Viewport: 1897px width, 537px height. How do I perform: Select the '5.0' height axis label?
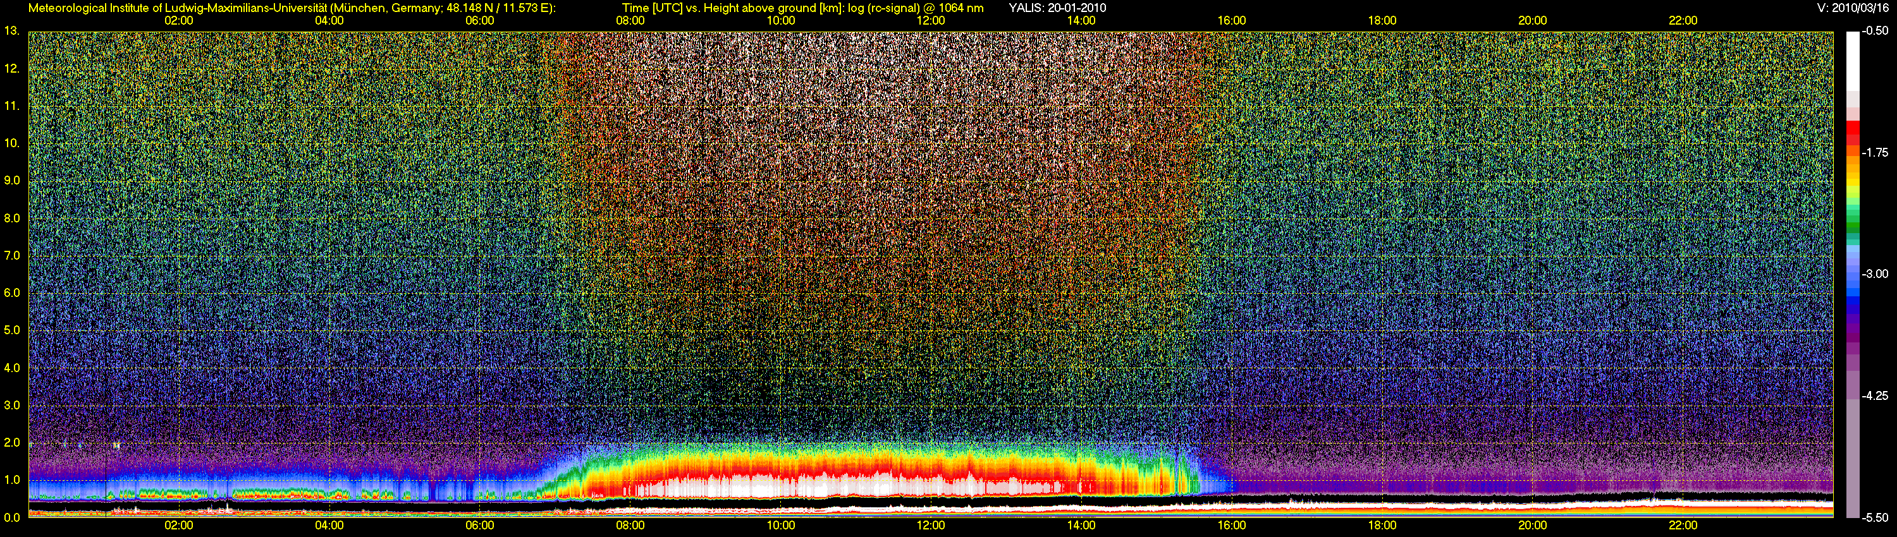pos(12,330)
